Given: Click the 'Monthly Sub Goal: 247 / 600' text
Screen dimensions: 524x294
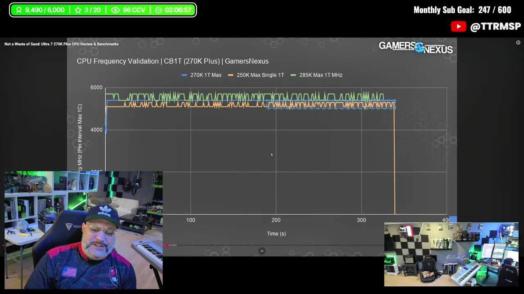Looking at the screenshot, I should 462,10.
